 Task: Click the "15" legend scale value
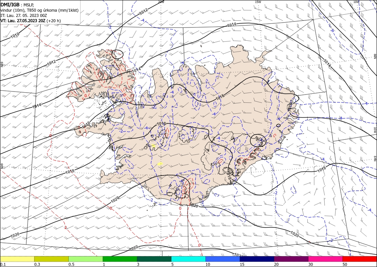pos(242,264)
